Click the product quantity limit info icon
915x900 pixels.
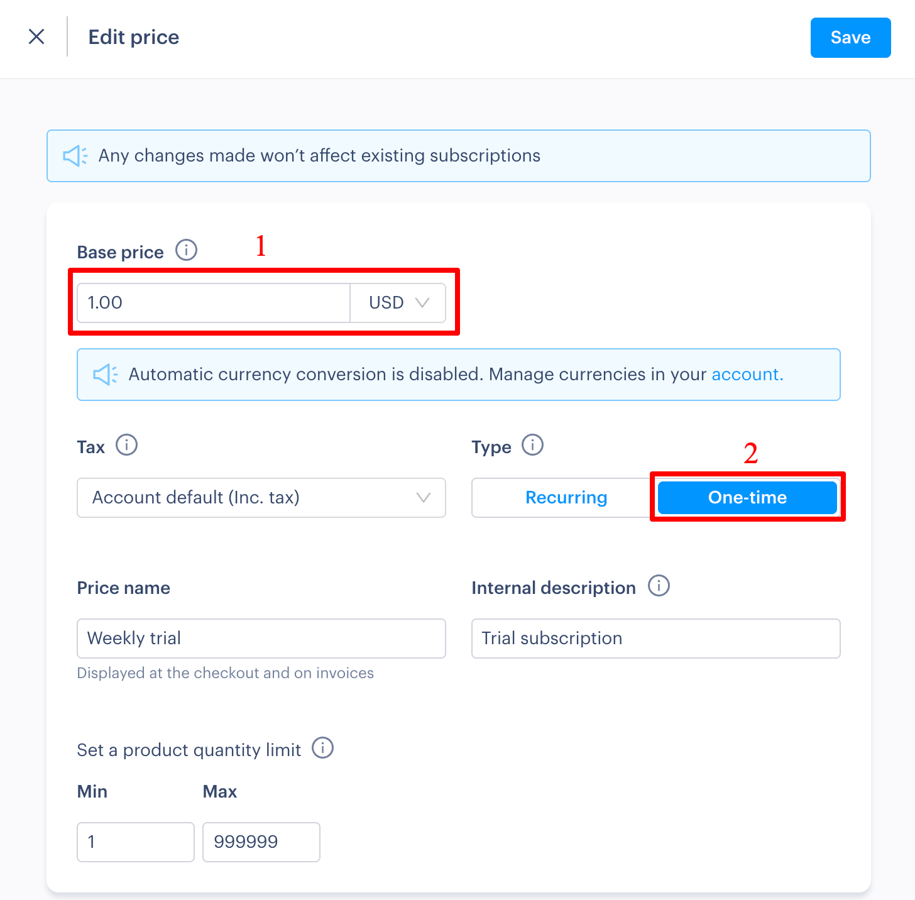click(x=323, y=748)
